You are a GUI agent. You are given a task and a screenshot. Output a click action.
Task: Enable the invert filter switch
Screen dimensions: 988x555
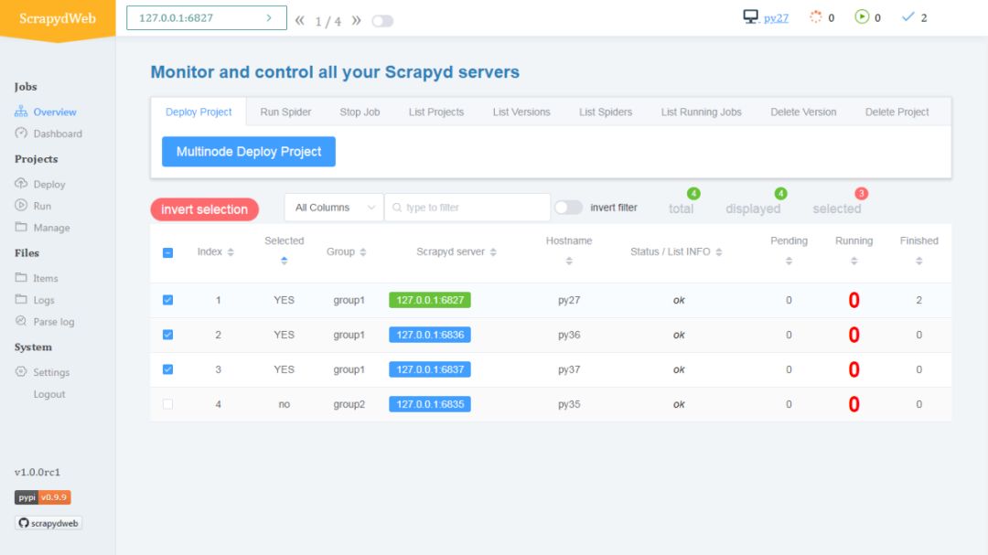click(568, 208)
